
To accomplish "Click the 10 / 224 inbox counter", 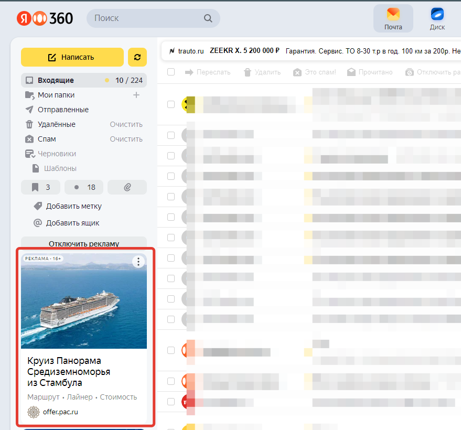I will point(129,80).
